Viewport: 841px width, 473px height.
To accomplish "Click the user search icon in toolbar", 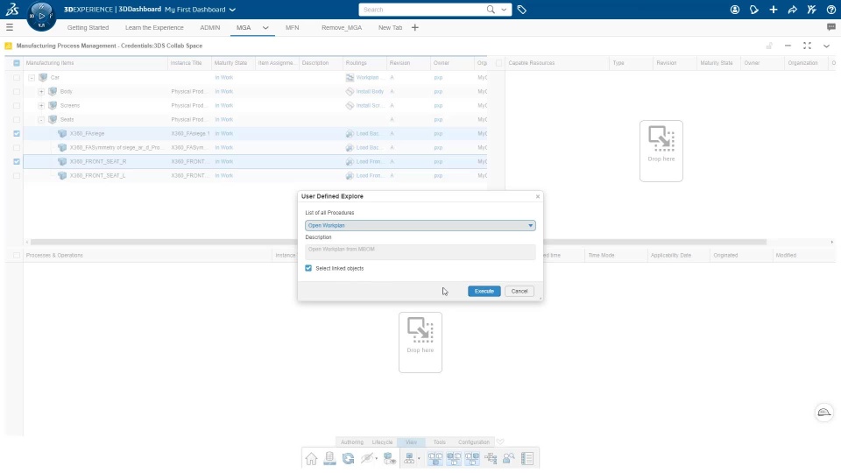I will tap(509, 458).
